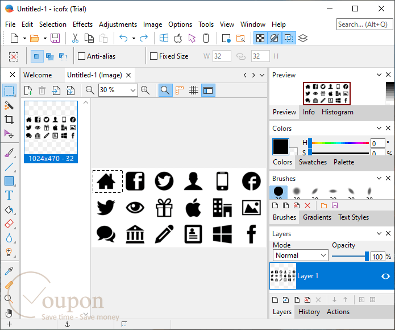Toggle the rulers display button
The image size is (395, 330).
(180, 90)
